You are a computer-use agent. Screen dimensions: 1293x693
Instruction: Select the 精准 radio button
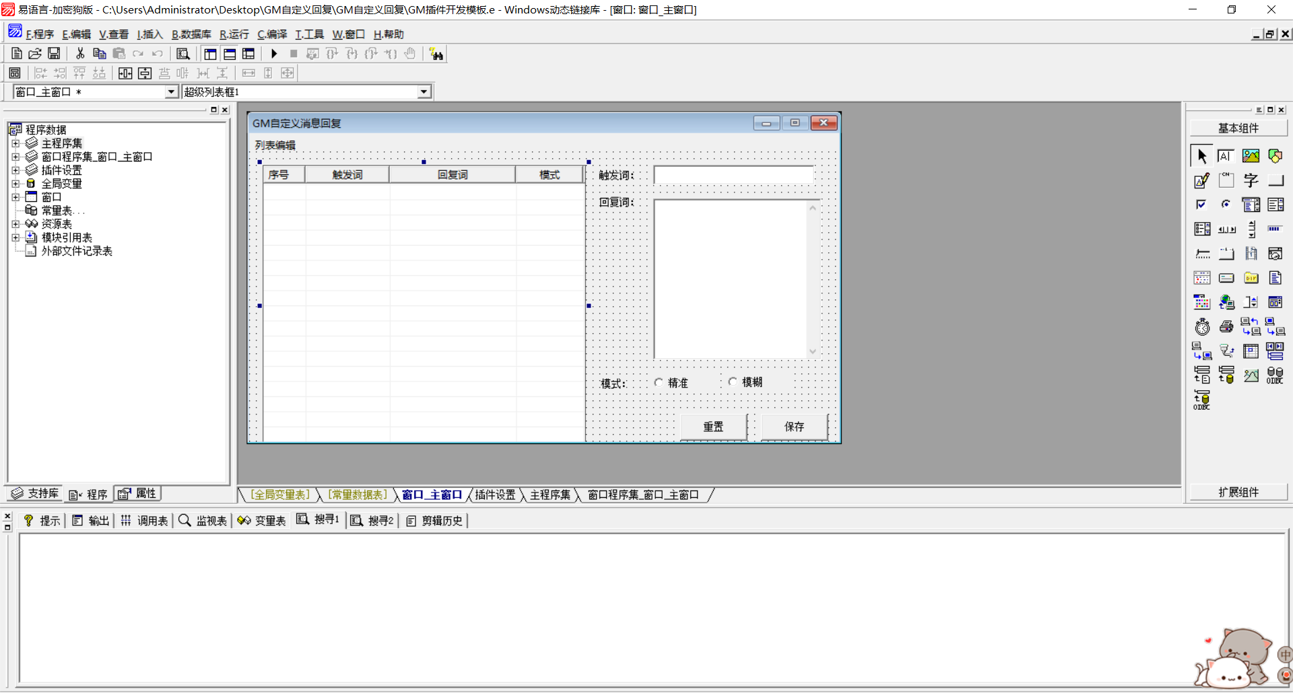[659, 382]
